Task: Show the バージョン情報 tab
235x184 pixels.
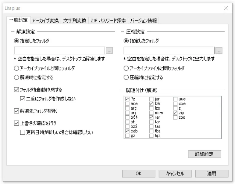Action: (x=143, y=20)
